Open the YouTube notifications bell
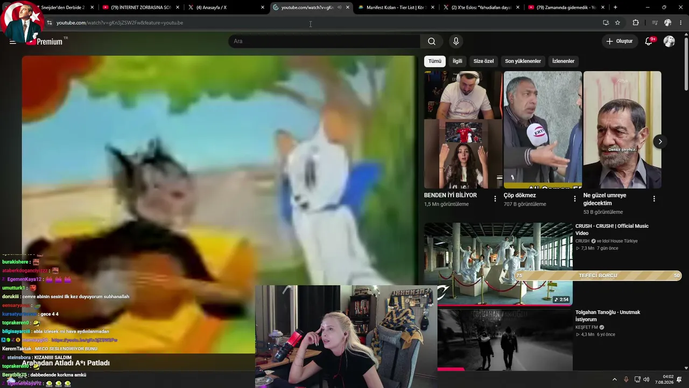689x388 pixels. [x=649, y=41]
